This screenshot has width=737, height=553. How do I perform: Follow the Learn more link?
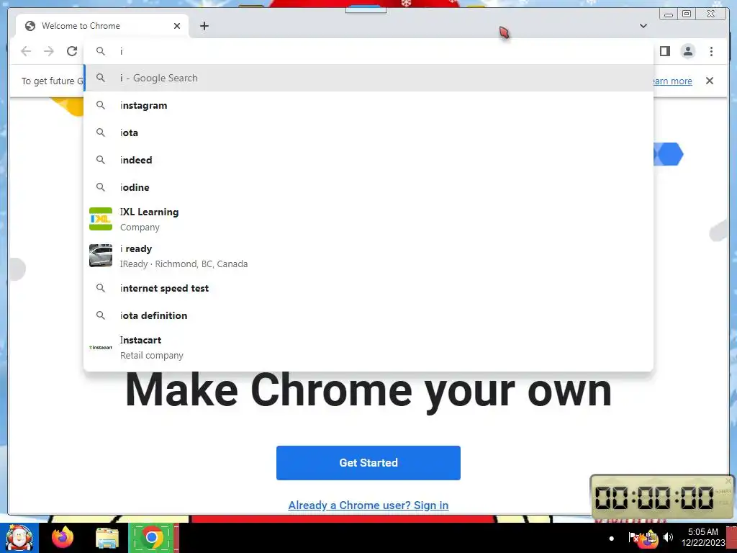(673, 81)
